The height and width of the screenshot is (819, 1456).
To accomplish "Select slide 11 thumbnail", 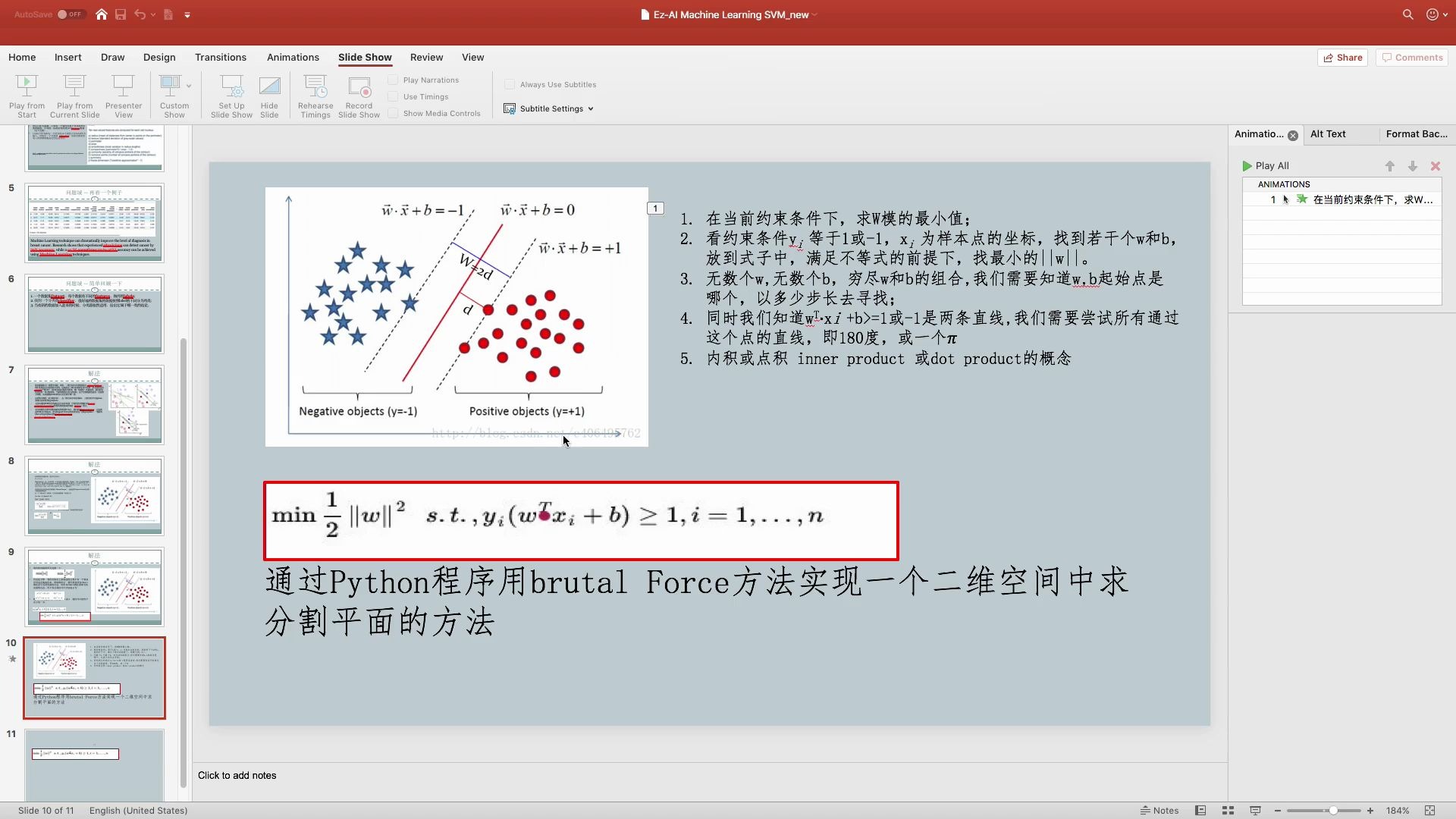I will [94, 764].
